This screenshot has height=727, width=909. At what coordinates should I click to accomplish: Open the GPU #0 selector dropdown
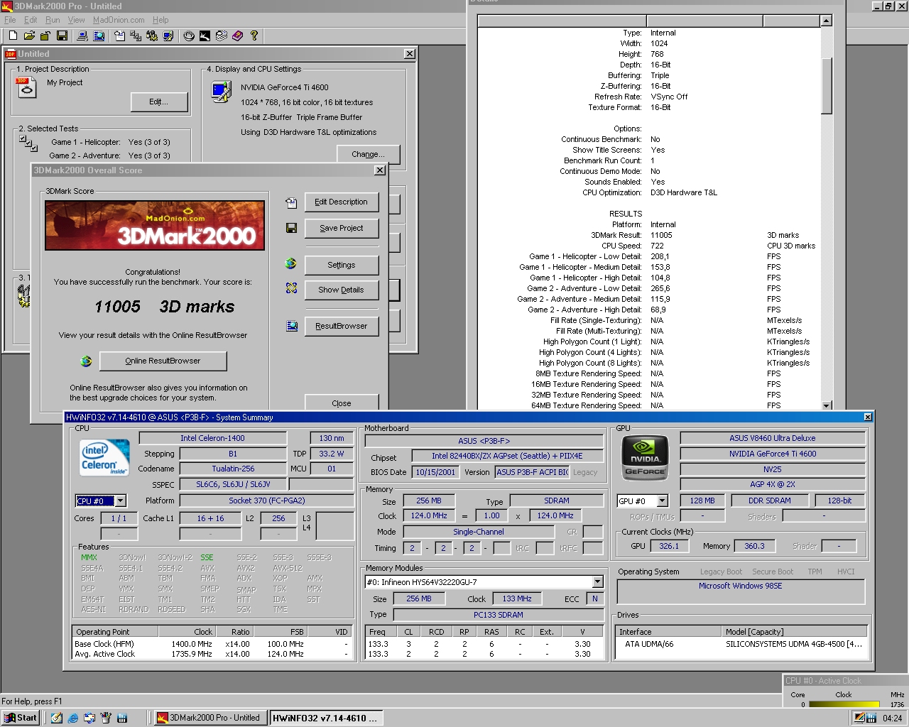coord(662,501)
